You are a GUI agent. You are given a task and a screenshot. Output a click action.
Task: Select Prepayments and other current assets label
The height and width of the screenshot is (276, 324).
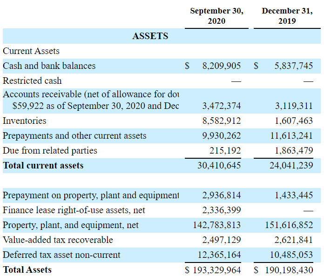click(74, 136)
